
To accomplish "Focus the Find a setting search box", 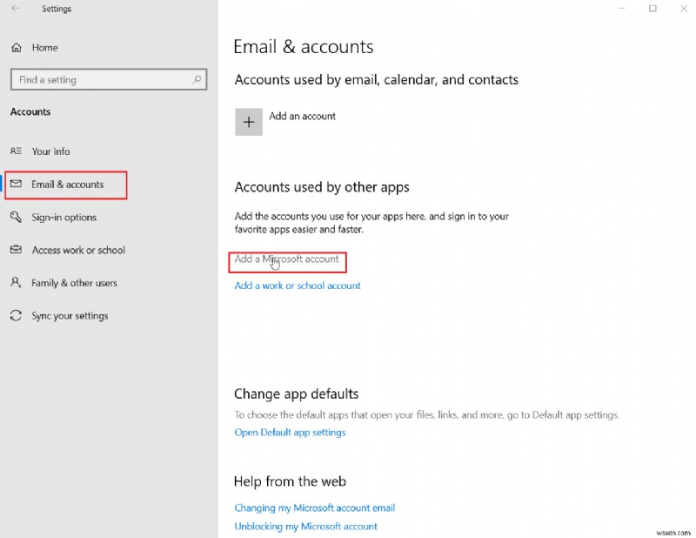I will (100, 79).
